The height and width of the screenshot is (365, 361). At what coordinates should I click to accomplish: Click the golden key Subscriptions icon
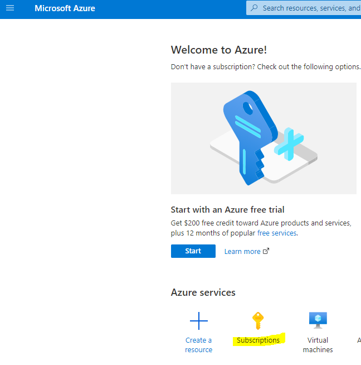(x=258, y=320)
